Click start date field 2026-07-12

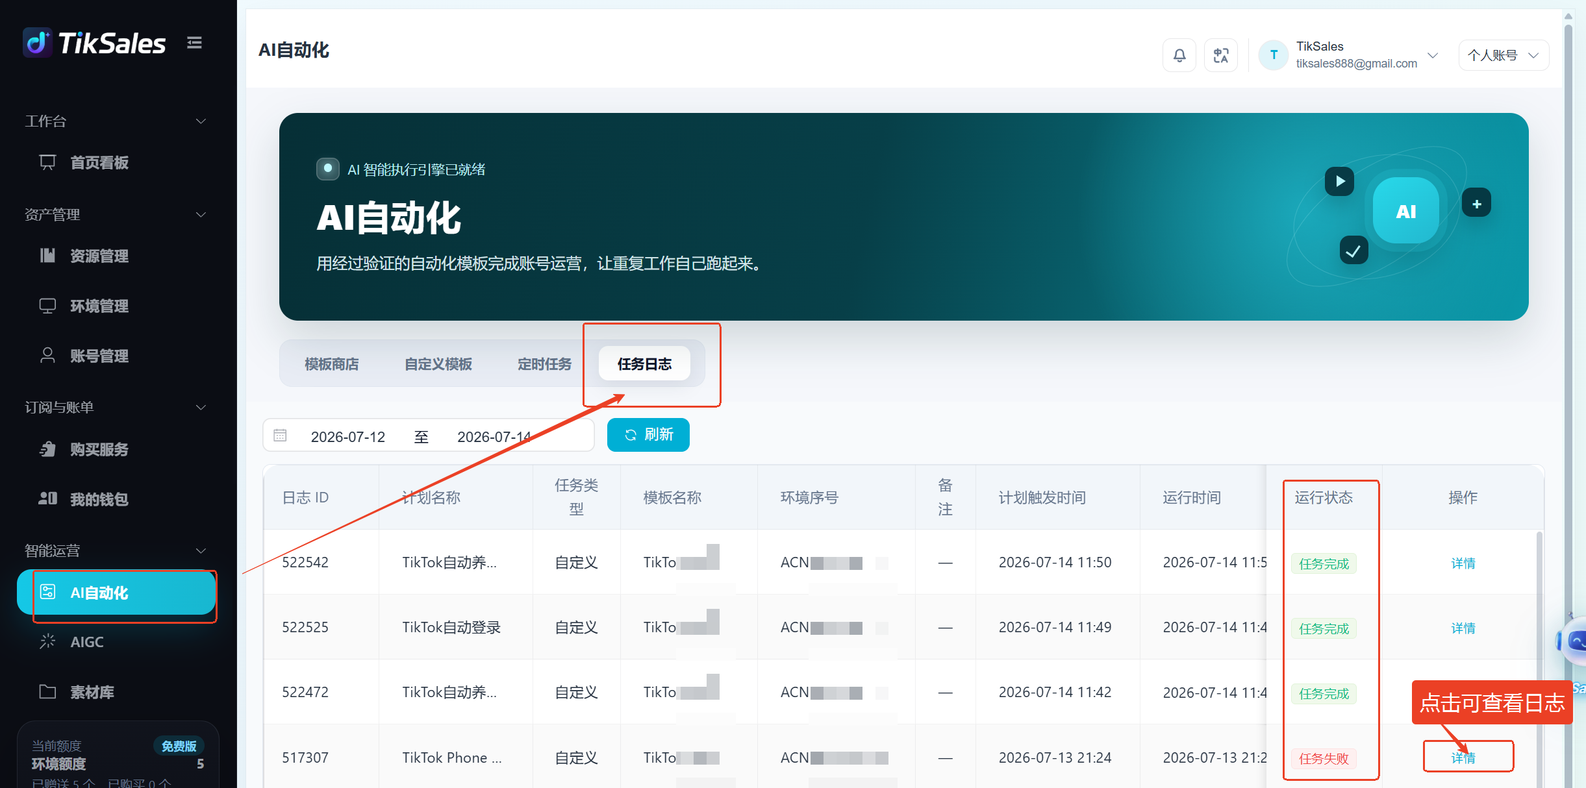click(x=348, y=436)
